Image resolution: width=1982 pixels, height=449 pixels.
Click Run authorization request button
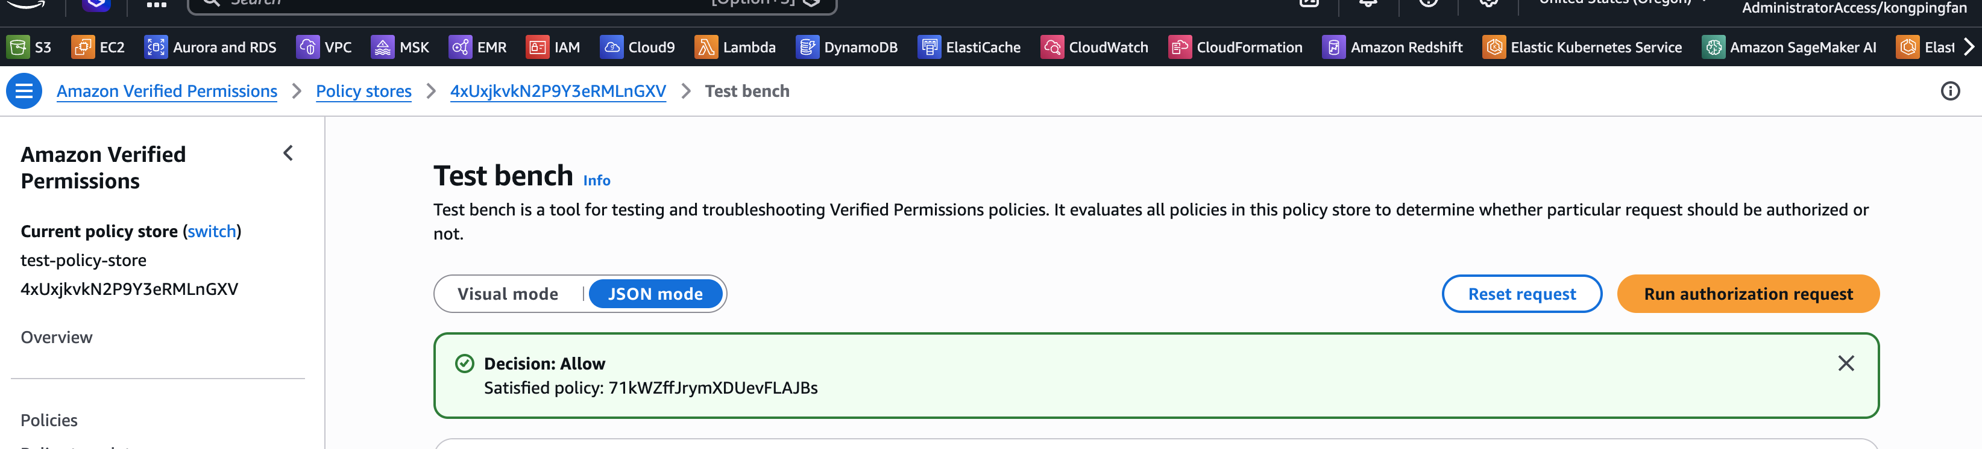1748,294
